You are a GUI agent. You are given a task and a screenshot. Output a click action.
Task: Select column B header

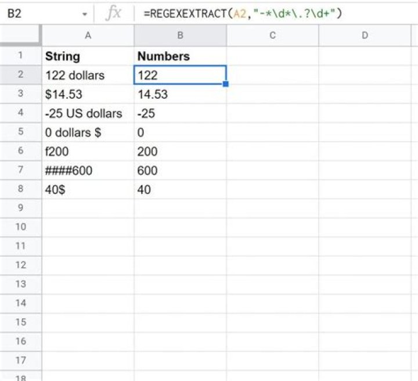[180, 35]
